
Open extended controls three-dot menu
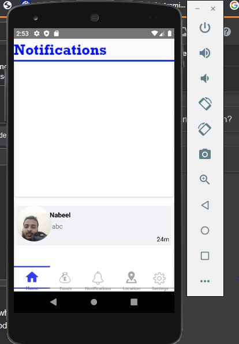[x=205, y=281]
